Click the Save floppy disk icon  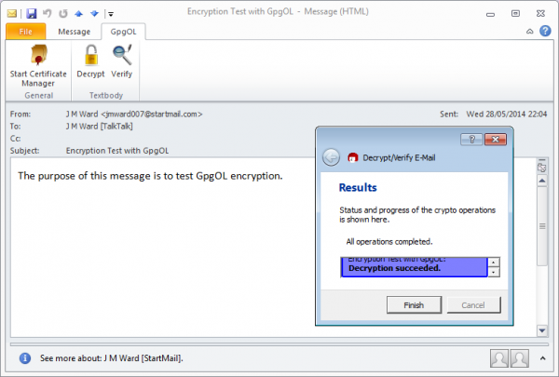click(32, 14)
